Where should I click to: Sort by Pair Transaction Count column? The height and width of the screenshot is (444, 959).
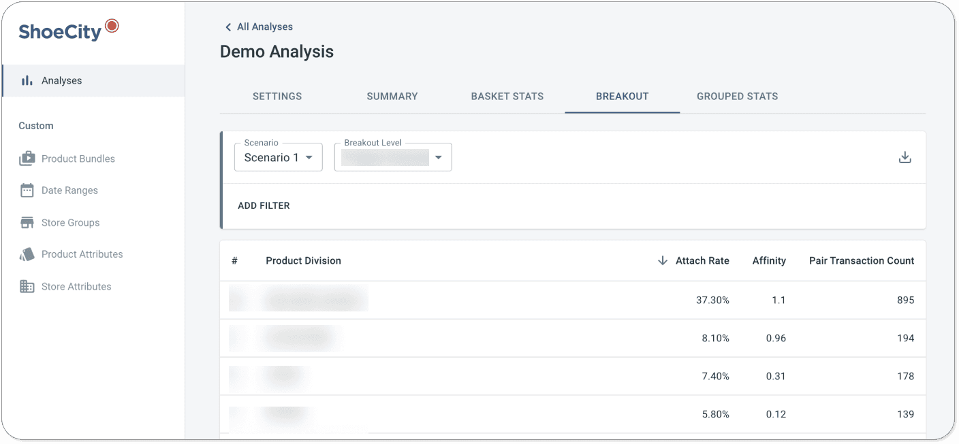pyautogui.click(x=861, y=260)
